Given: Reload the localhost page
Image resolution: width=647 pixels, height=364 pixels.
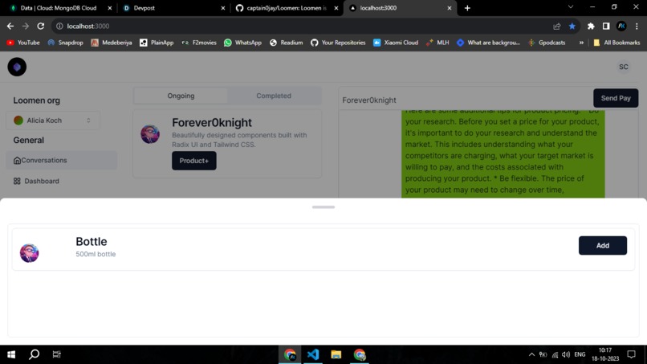Looking at the screenshot, I should (40, 26).
